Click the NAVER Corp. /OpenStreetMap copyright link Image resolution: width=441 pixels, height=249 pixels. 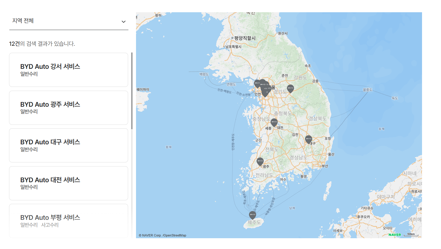163,235
